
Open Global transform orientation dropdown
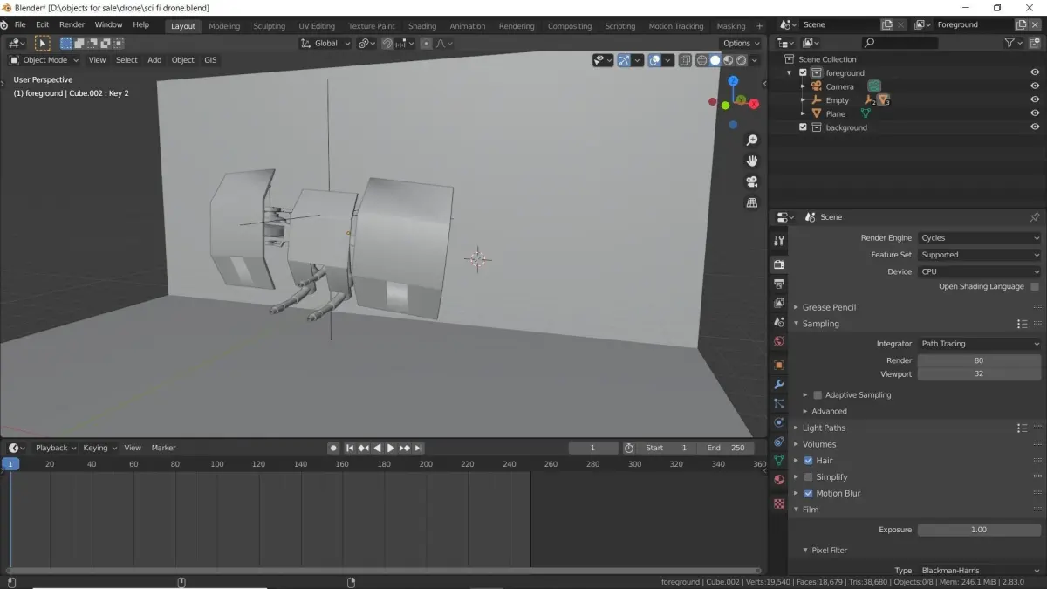click(325, 43)
